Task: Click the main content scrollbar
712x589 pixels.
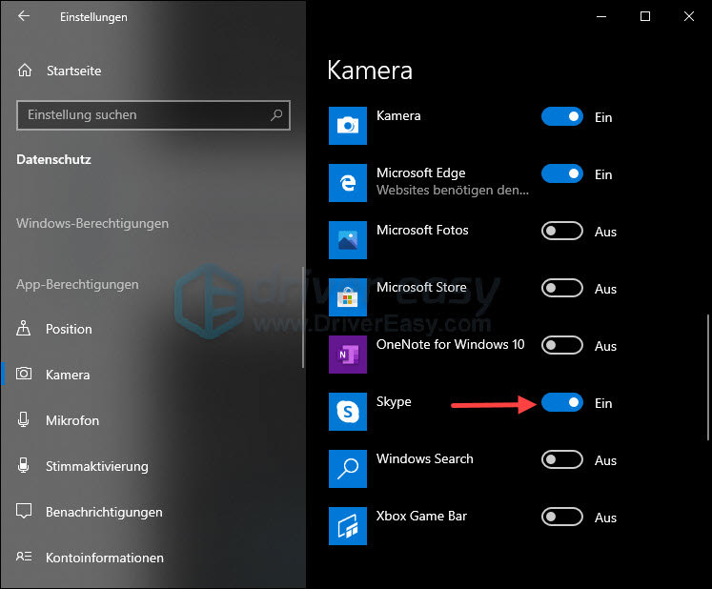Action: [x=707, y=376]
